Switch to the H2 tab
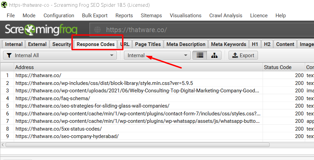This screenshot has height=160, width=314. (267, 44)
